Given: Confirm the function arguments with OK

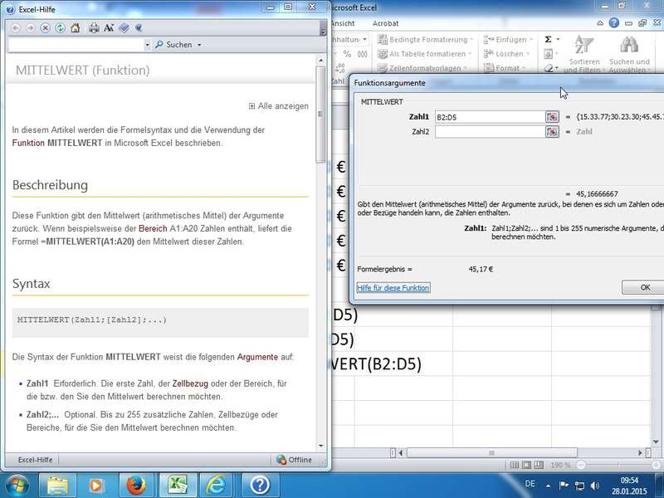Looking at the screenshot, I should [643, 287].
